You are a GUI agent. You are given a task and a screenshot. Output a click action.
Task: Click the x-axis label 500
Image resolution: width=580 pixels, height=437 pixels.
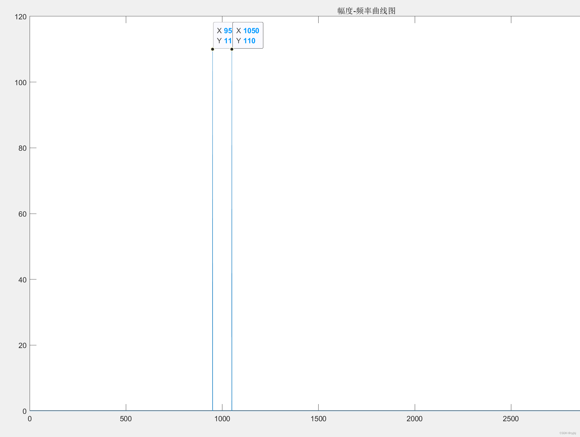coord(126,419)
